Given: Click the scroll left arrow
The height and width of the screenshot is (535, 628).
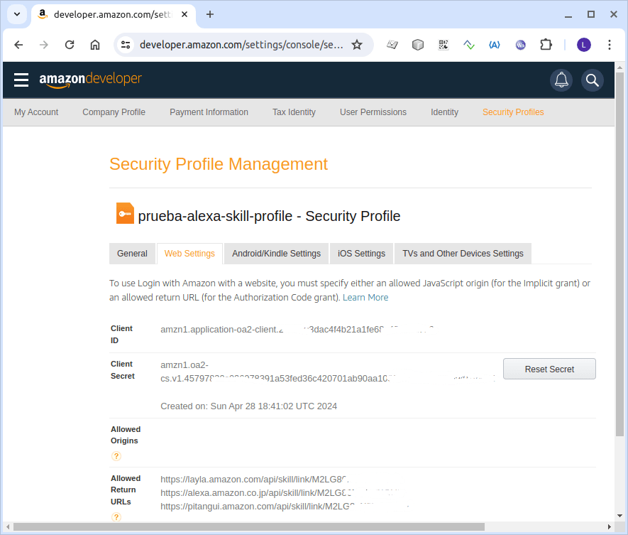Looking at the screenshot, I should point(8,526).
